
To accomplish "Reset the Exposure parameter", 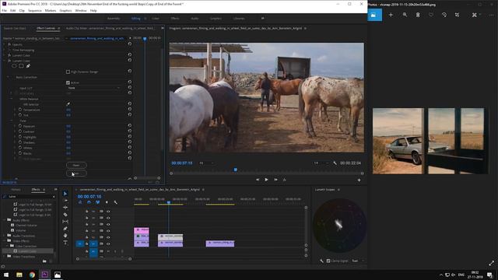I will pyautogui.click(x=130, y=125).
